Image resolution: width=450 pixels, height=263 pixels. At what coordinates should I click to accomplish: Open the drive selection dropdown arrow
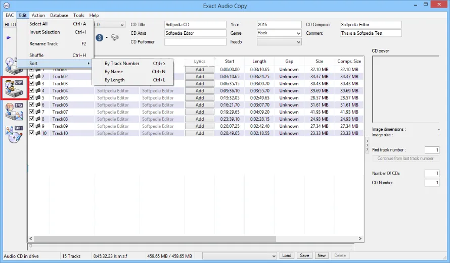point(122,25)
